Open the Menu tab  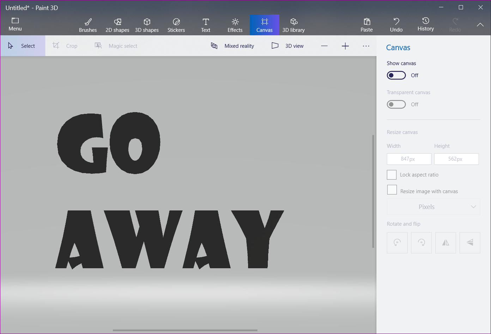click(x=15, y=25)
